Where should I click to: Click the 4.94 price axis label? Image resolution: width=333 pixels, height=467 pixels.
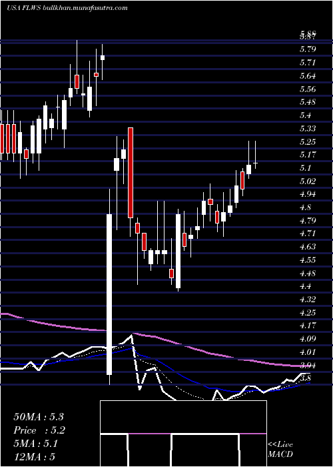tap(308, 194)
